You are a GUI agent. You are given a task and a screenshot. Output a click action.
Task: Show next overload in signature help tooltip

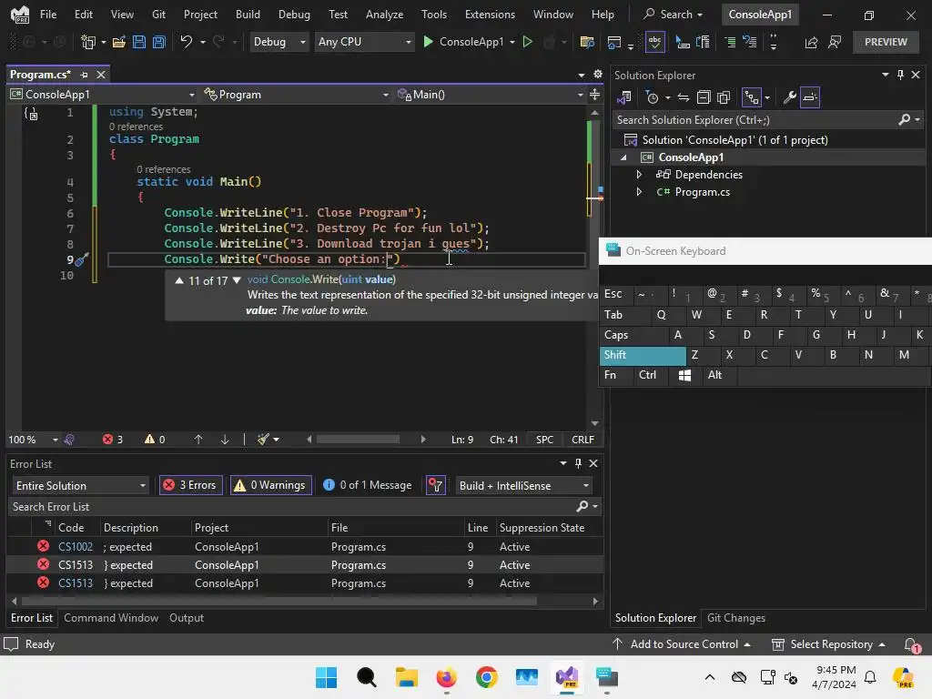point(237,280)
